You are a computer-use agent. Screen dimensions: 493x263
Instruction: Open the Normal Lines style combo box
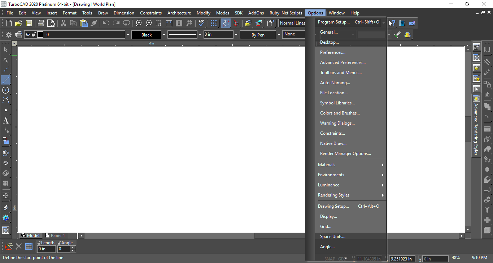pyautogui.click(x=292, y=23)
